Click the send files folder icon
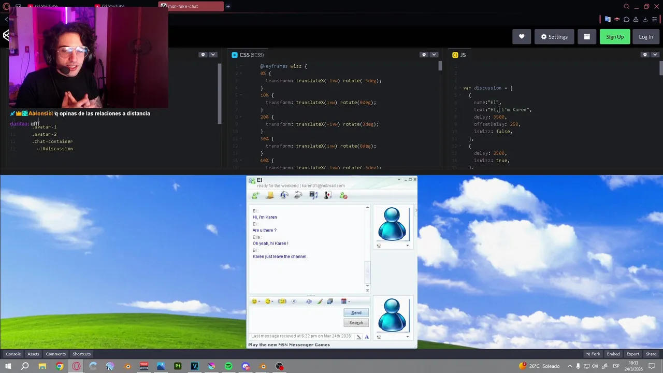Viewport: 663px width, 373px height. coord(269,195)
